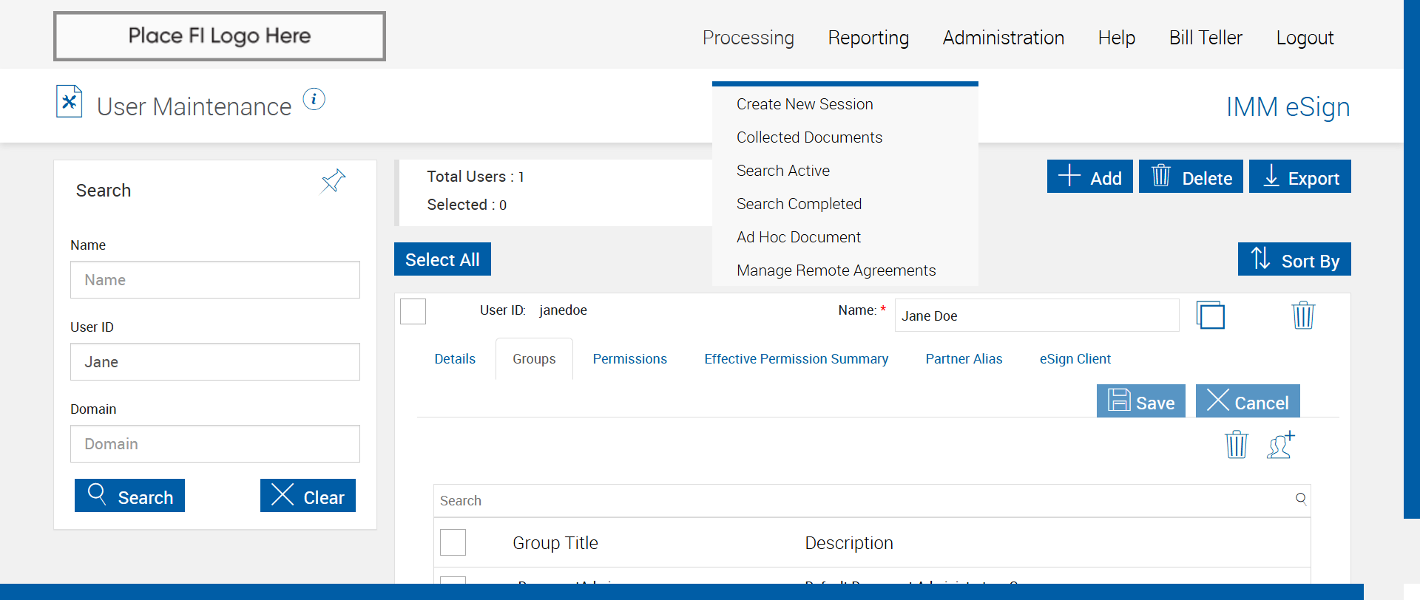Screen dimensions: 1420x600
Task: Switch to the Permissions tab
Action: [x=629, y=359]
